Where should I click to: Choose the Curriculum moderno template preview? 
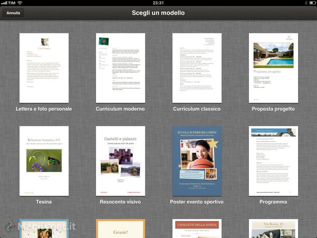click(x=120, y=68)
